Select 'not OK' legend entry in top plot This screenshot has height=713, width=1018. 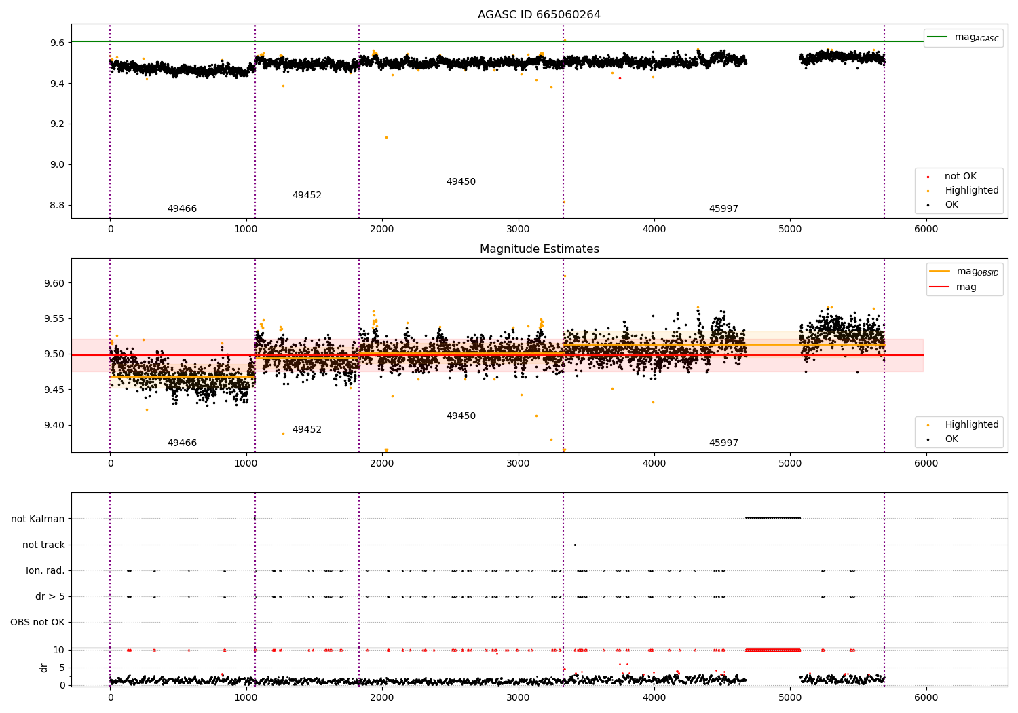click(960, 177)
